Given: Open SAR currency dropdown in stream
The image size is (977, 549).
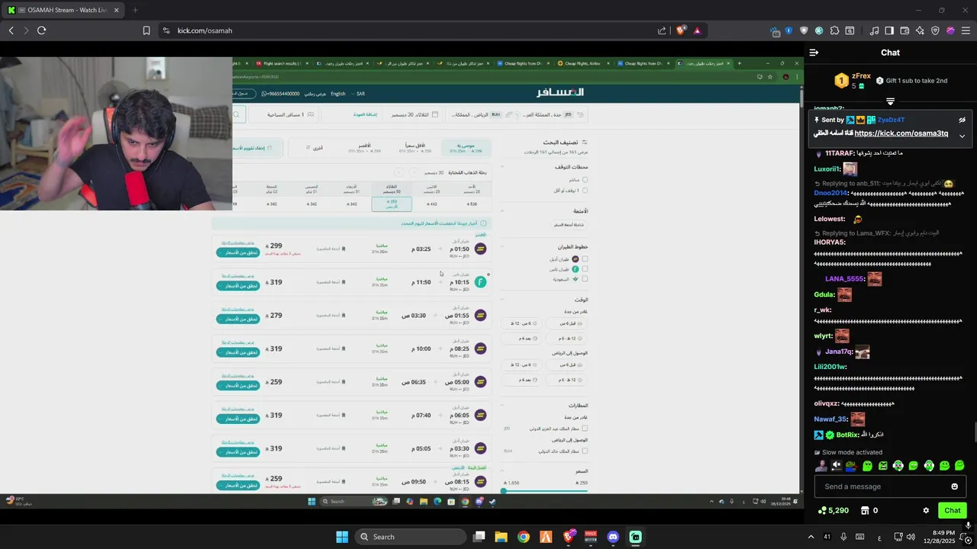Looking at the screenshot, I should click(358, 94).
